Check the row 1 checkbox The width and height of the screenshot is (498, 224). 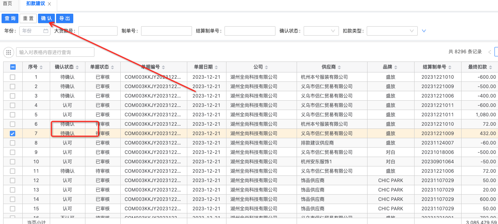coord(13,77)
